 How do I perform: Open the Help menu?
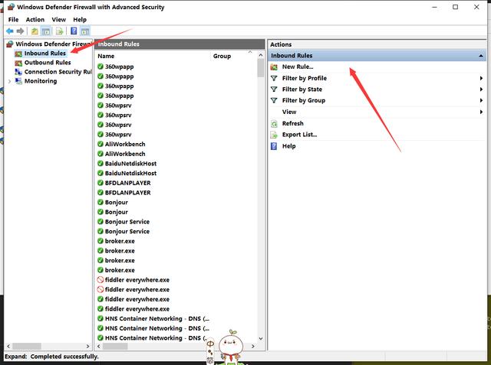80,20
